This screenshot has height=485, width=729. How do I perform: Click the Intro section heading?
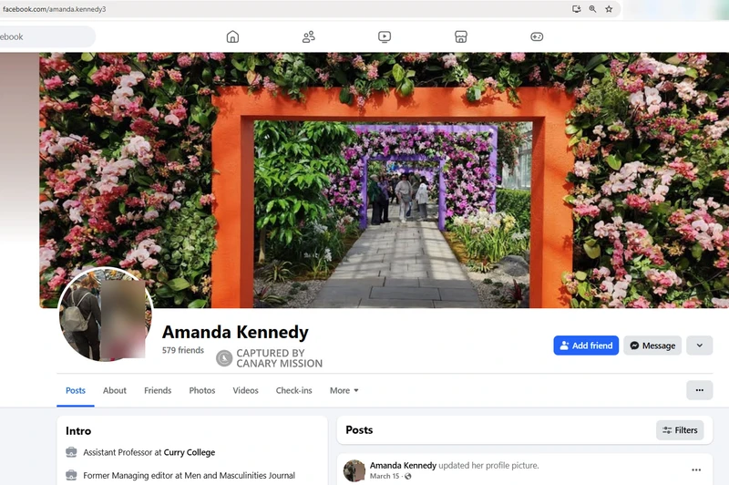point(78,431)
